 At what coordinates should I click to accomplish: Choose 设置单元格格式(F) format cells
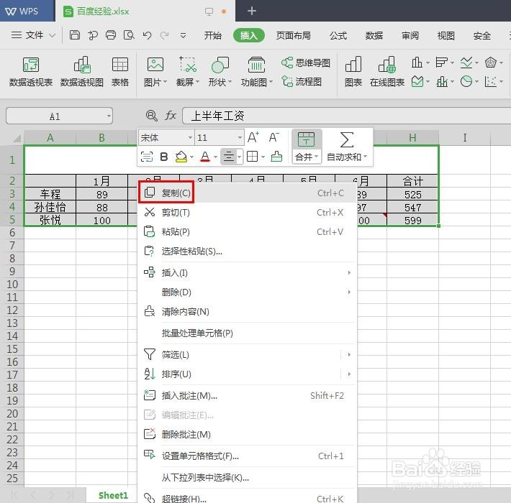(248, 456)
